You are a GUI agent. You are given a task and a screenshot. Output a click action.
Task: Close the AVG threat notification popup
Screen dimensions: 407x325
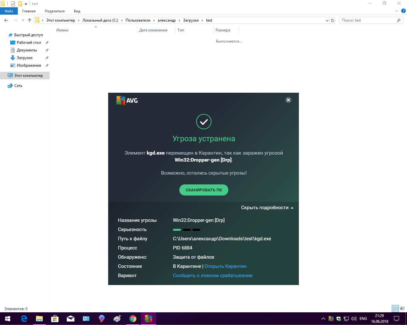[x=288, y=100]
